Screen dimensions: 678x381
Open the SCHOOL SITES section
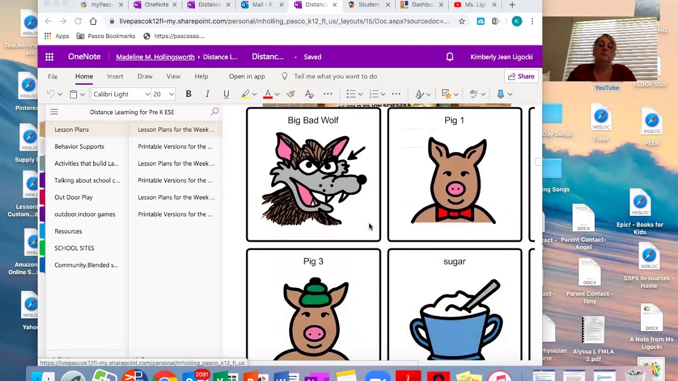click(74, 248)
